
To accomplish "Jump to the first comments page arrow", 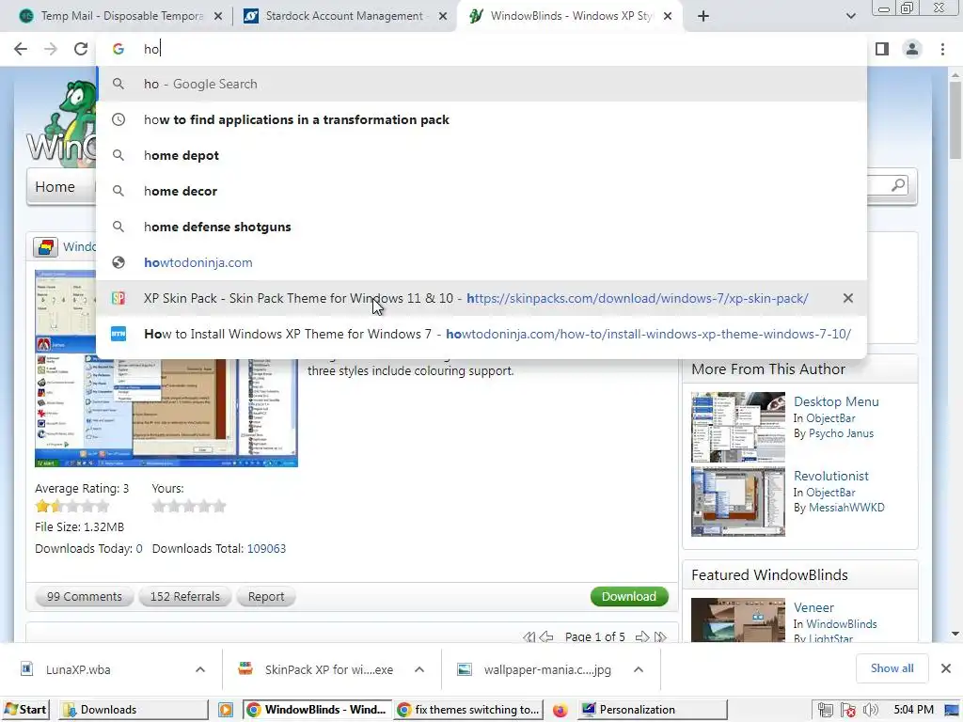I will [x=529, y=637].
